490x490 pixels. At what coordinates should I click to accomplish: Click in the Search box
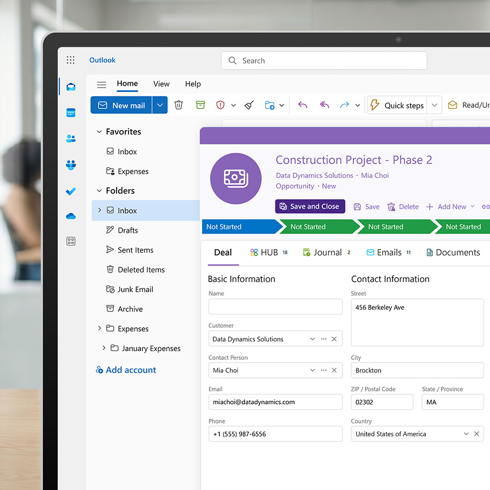[x=324, y=60]
